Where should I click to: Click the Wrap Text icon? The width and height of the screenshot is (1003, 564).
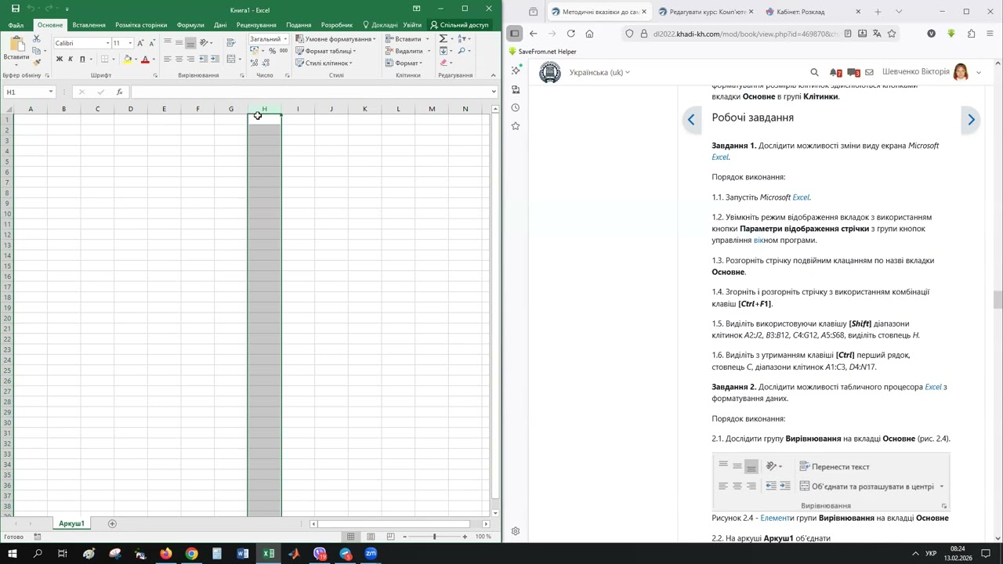[x=231, y=42]
